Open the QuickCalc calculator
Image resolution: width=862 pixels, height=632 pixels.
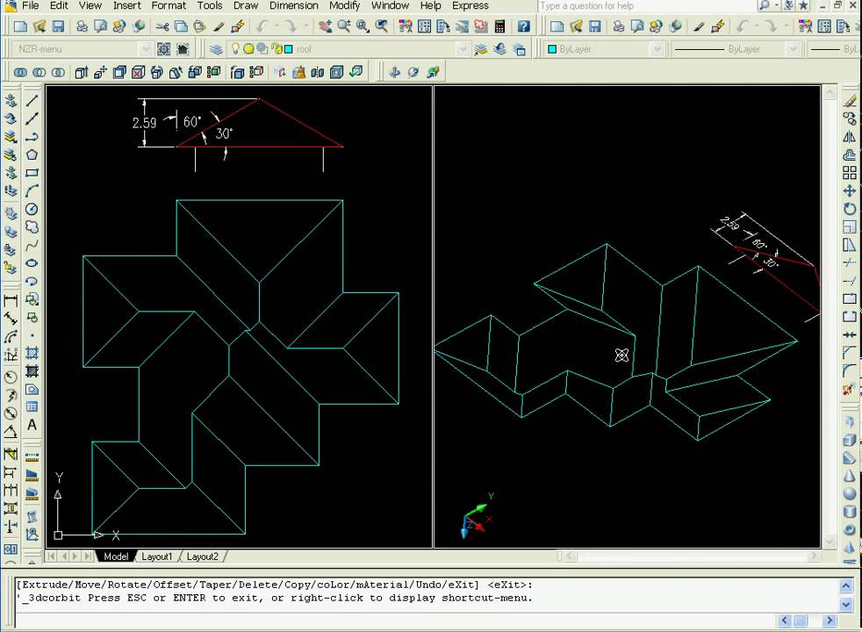499,26
